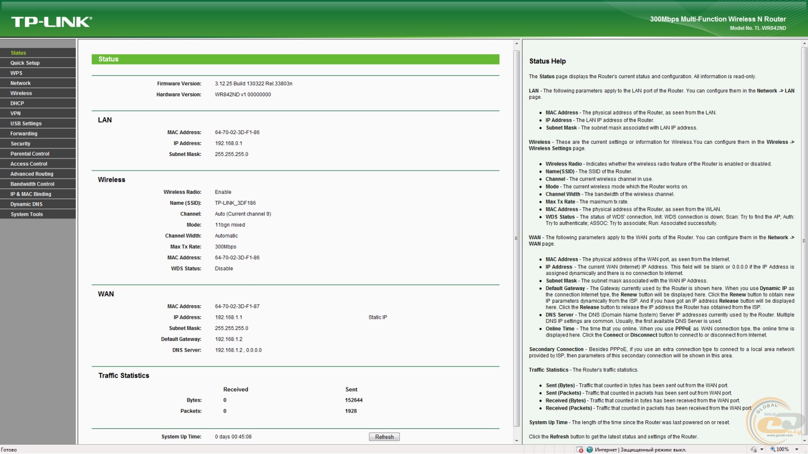Click the green Status section header
The image size is (808, 454).
click(295, 60)
